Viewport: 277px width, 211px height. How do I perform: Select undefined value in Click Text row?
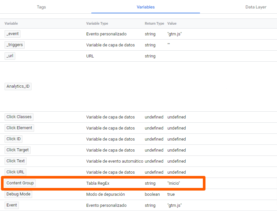(177, 161)
